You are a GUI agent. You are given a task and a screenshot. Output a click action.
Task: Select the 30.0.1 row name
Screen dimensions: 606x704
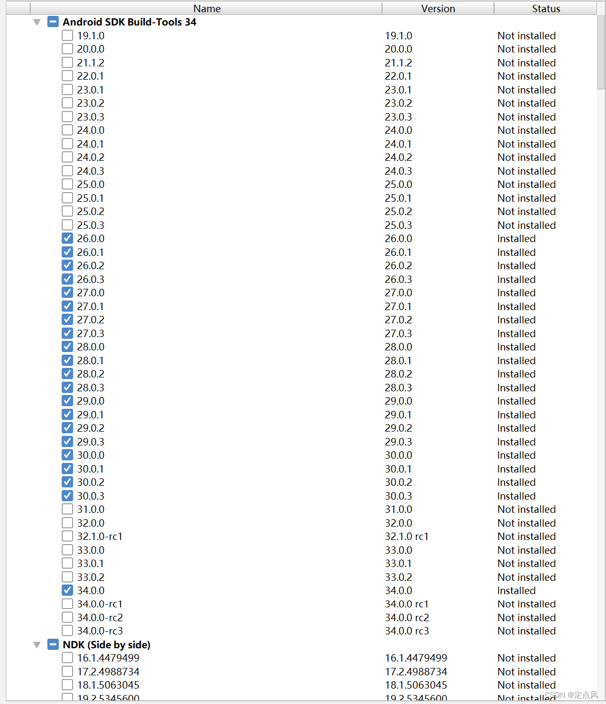pos(91,469)
